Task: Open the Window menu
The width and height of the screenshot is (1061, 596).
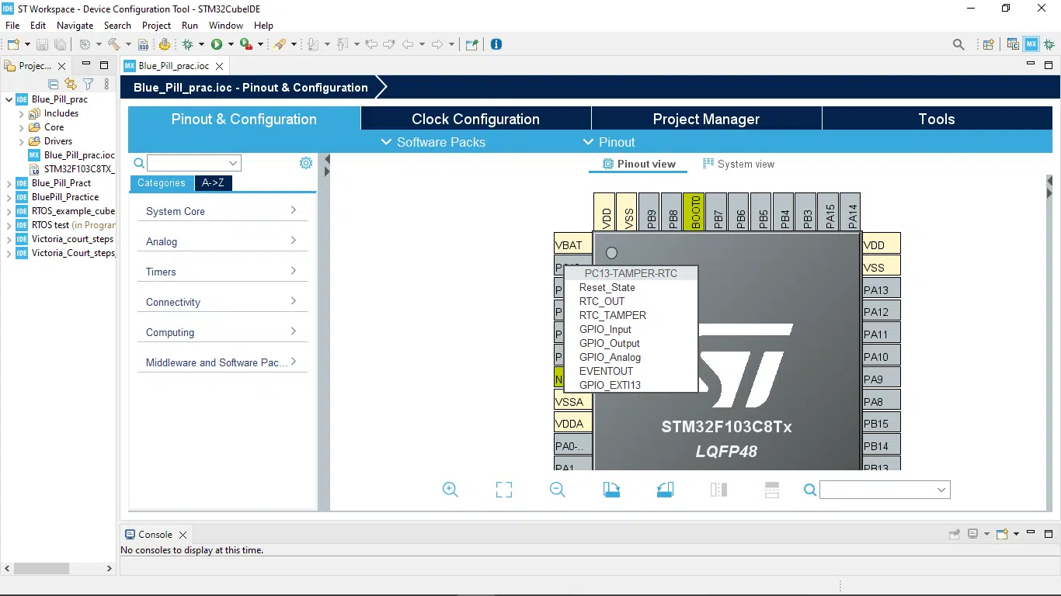Action: click(226, 26)
